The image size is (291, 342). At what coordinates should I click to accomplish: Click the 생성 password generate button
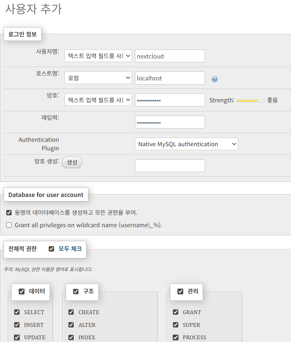point(72,162)
